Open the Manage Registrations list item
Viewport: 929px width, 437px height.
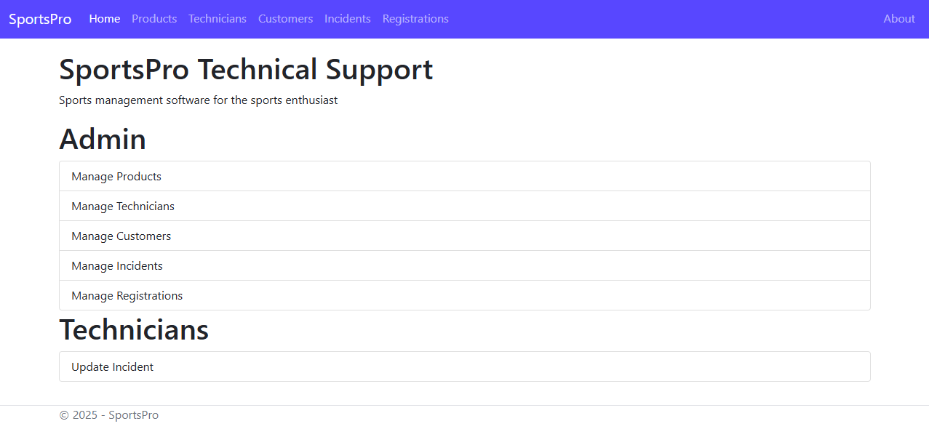point(127,296)
